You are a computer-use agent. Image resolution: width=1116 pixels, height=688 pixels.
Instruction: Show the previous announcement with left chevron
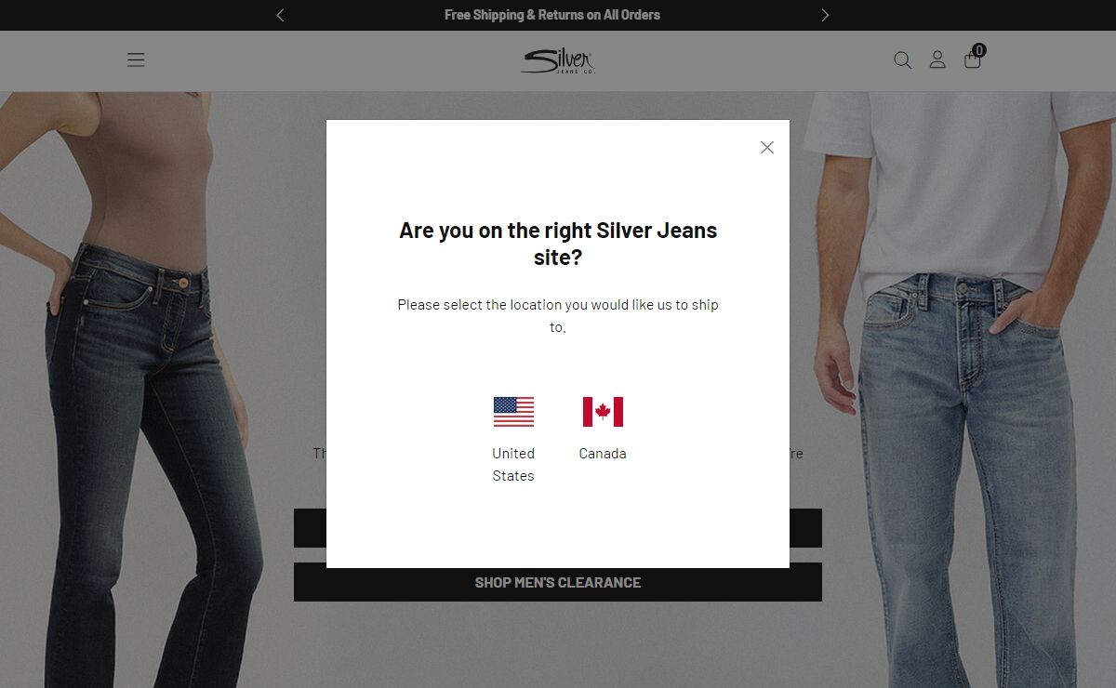click(280, 15)
